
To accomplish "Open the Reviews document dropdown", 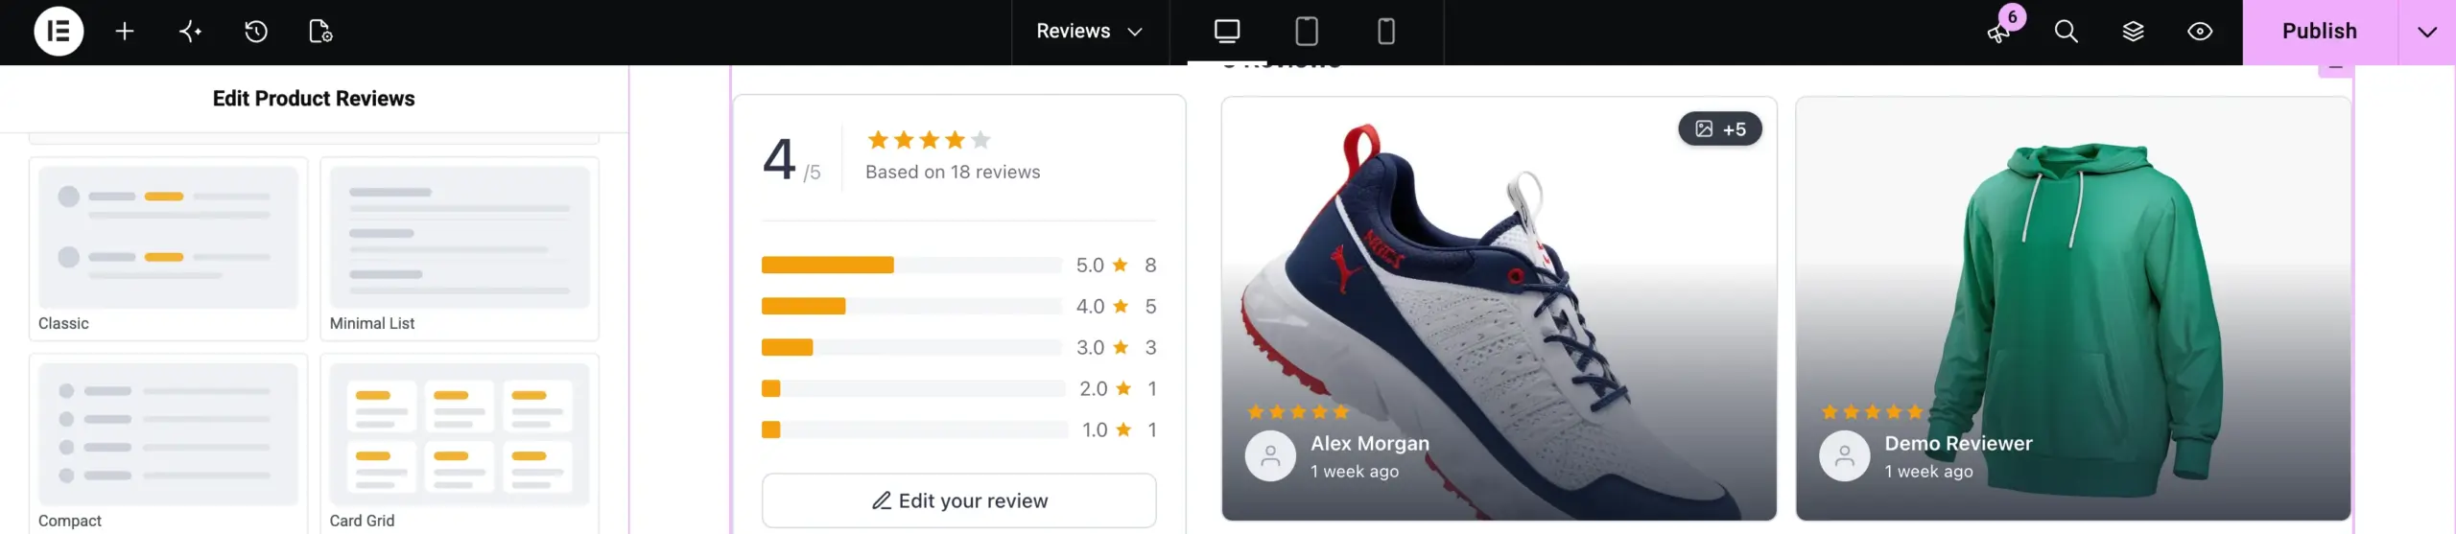I will pyautogui.click(x=1090, y=32).
